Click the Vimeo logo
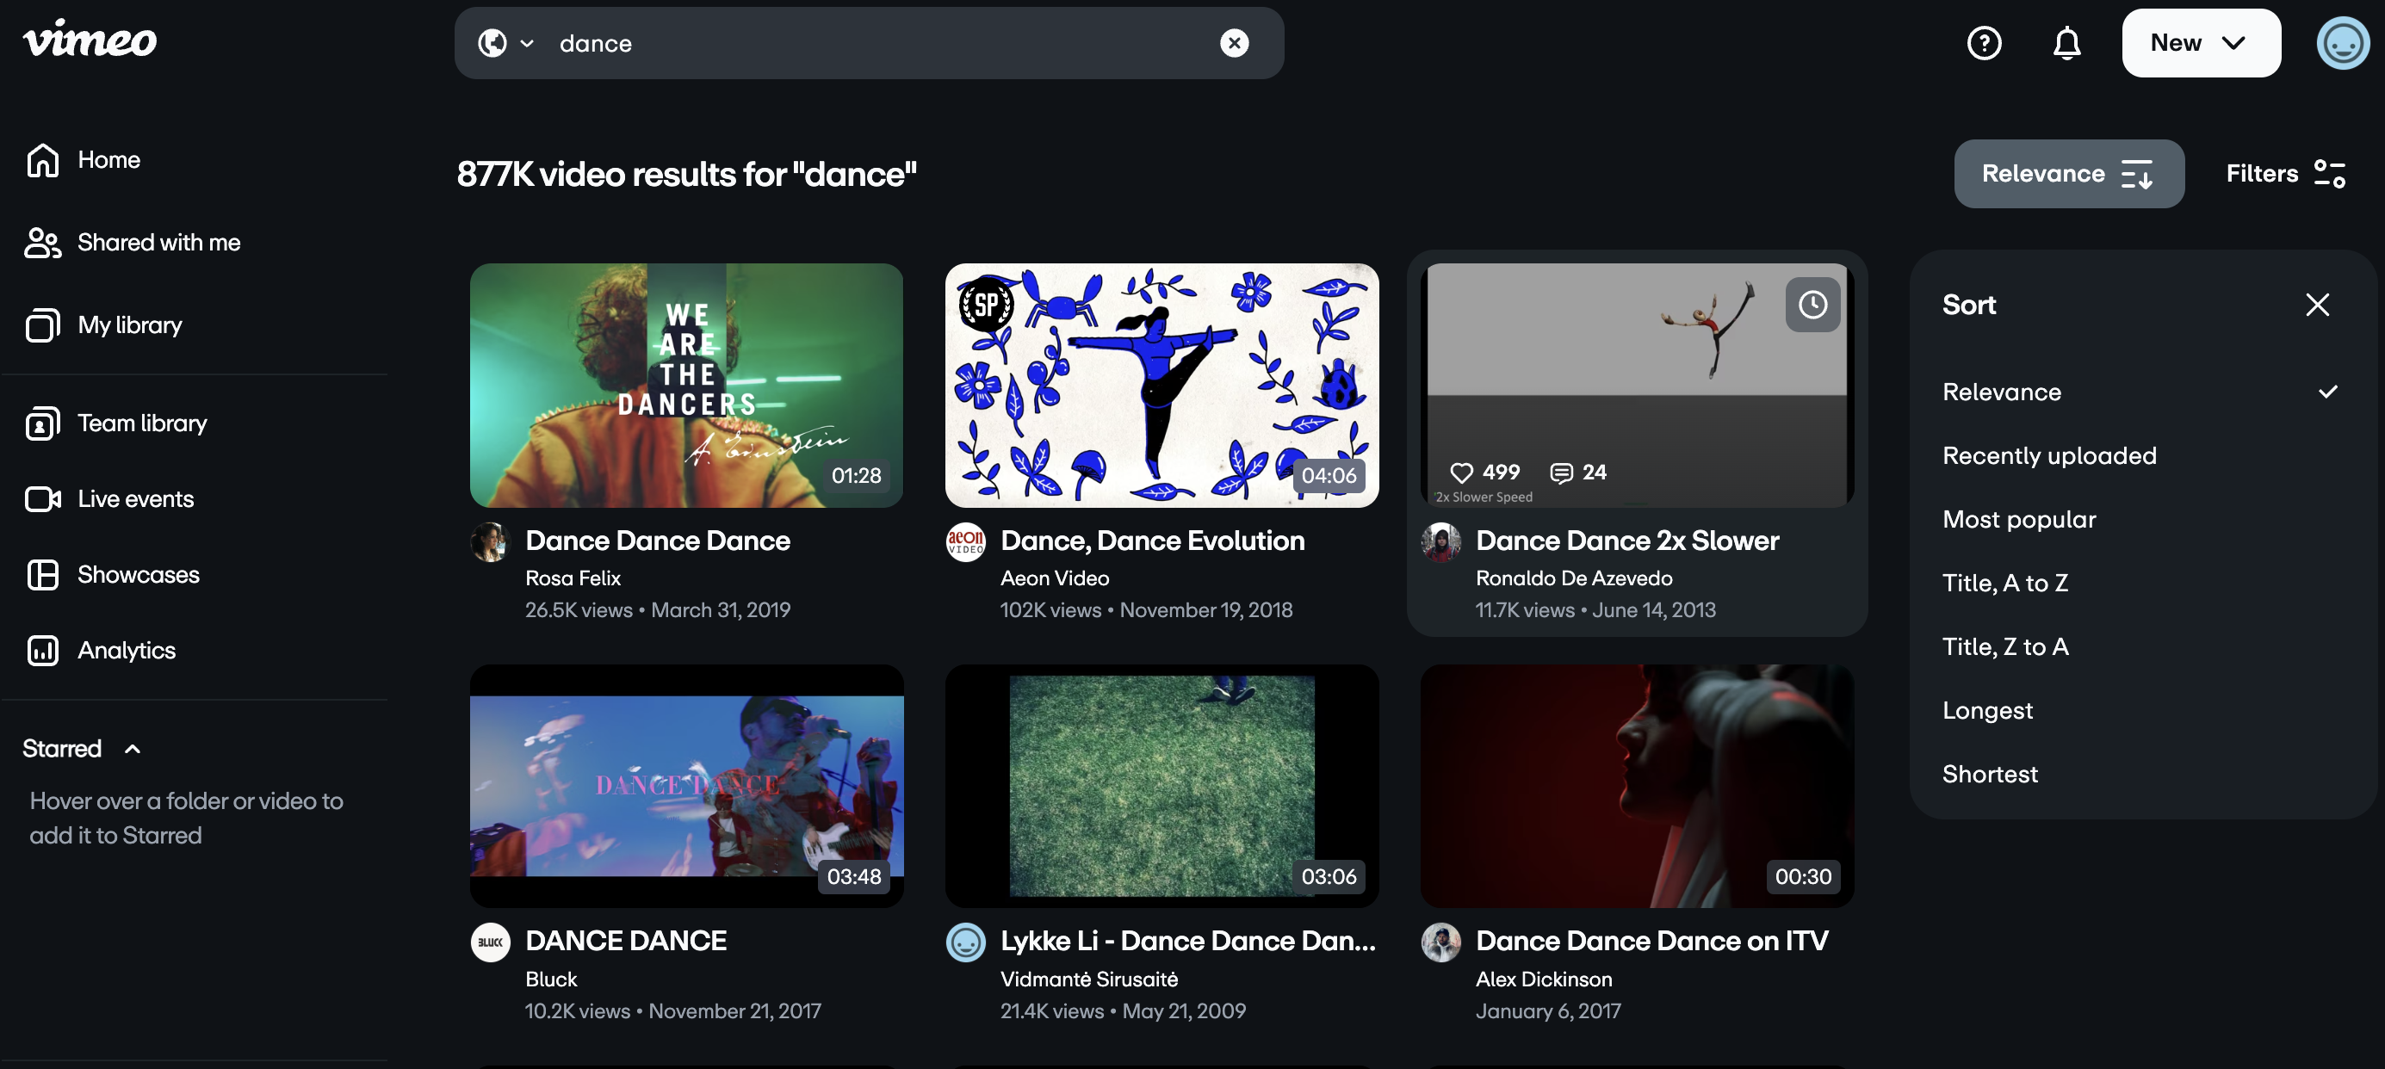The width and height of the screenshot is (2385, 1069). coord(90,40)
